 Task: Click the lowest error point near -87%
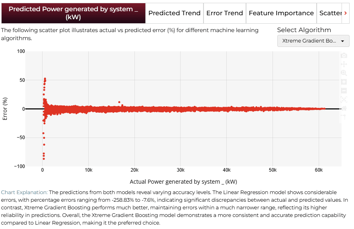44,159
